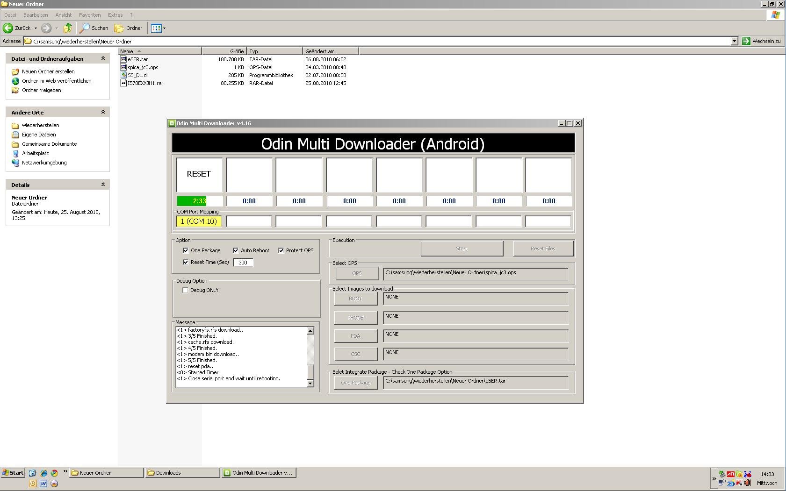The width and height of the screenshot is (786, 491).
Task: Open the Bearbeiten menu
Action: [x=36, y=15]
